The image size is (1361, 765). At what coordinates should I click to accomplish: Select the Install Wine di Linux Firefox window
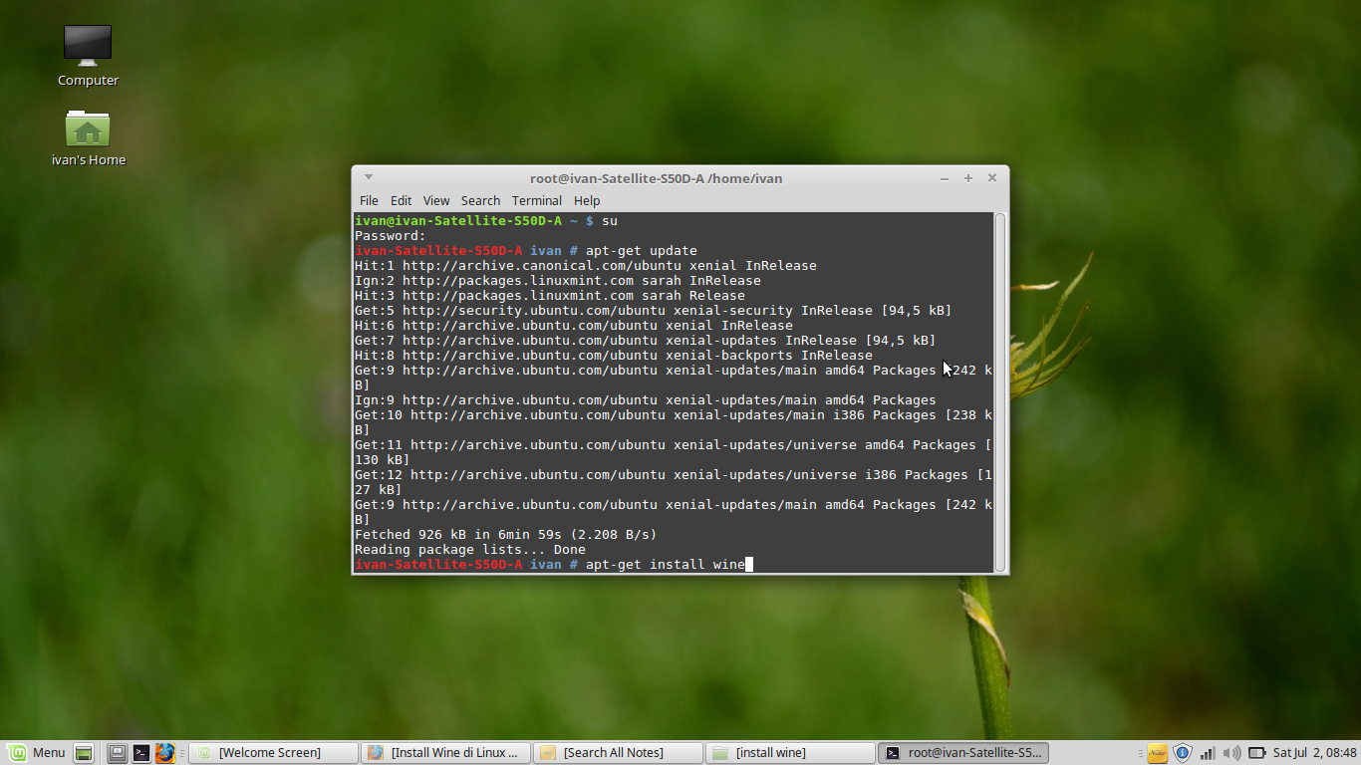tap(445, 752)
